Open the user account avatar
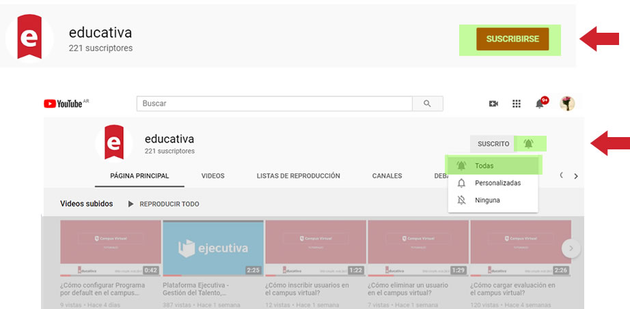 [567, 104]
